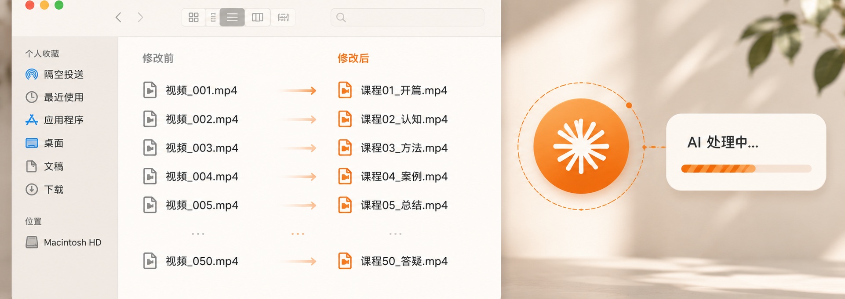Click the green zoom window button
The width and height of the screenshot is (845, 299).
point(59,5)
